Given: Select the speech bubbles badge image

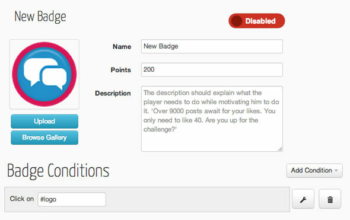Looking at the screenshot, I should point(44,74).
